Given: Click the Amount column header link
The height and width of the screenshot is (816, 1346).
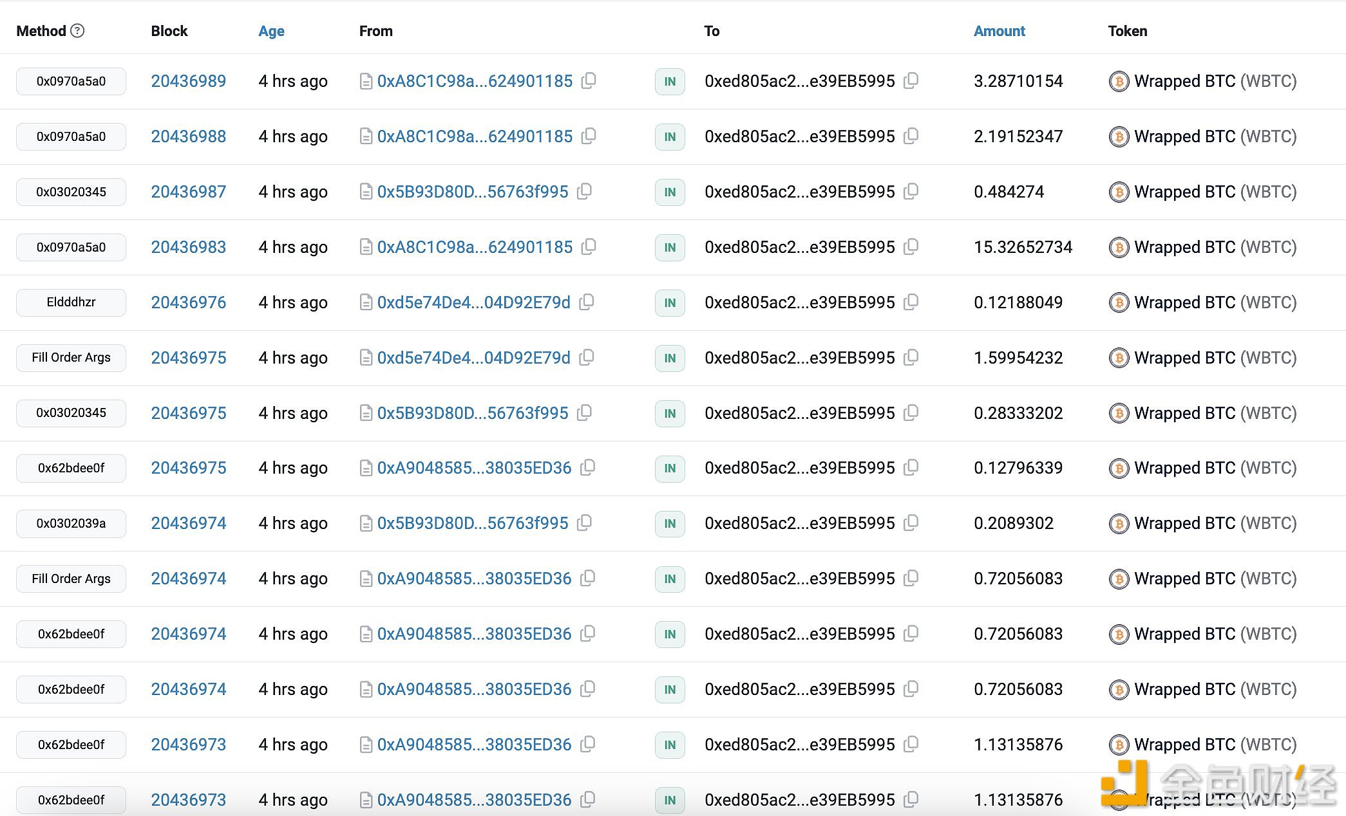Looking at the screenshot, I should tap(999, 31).
